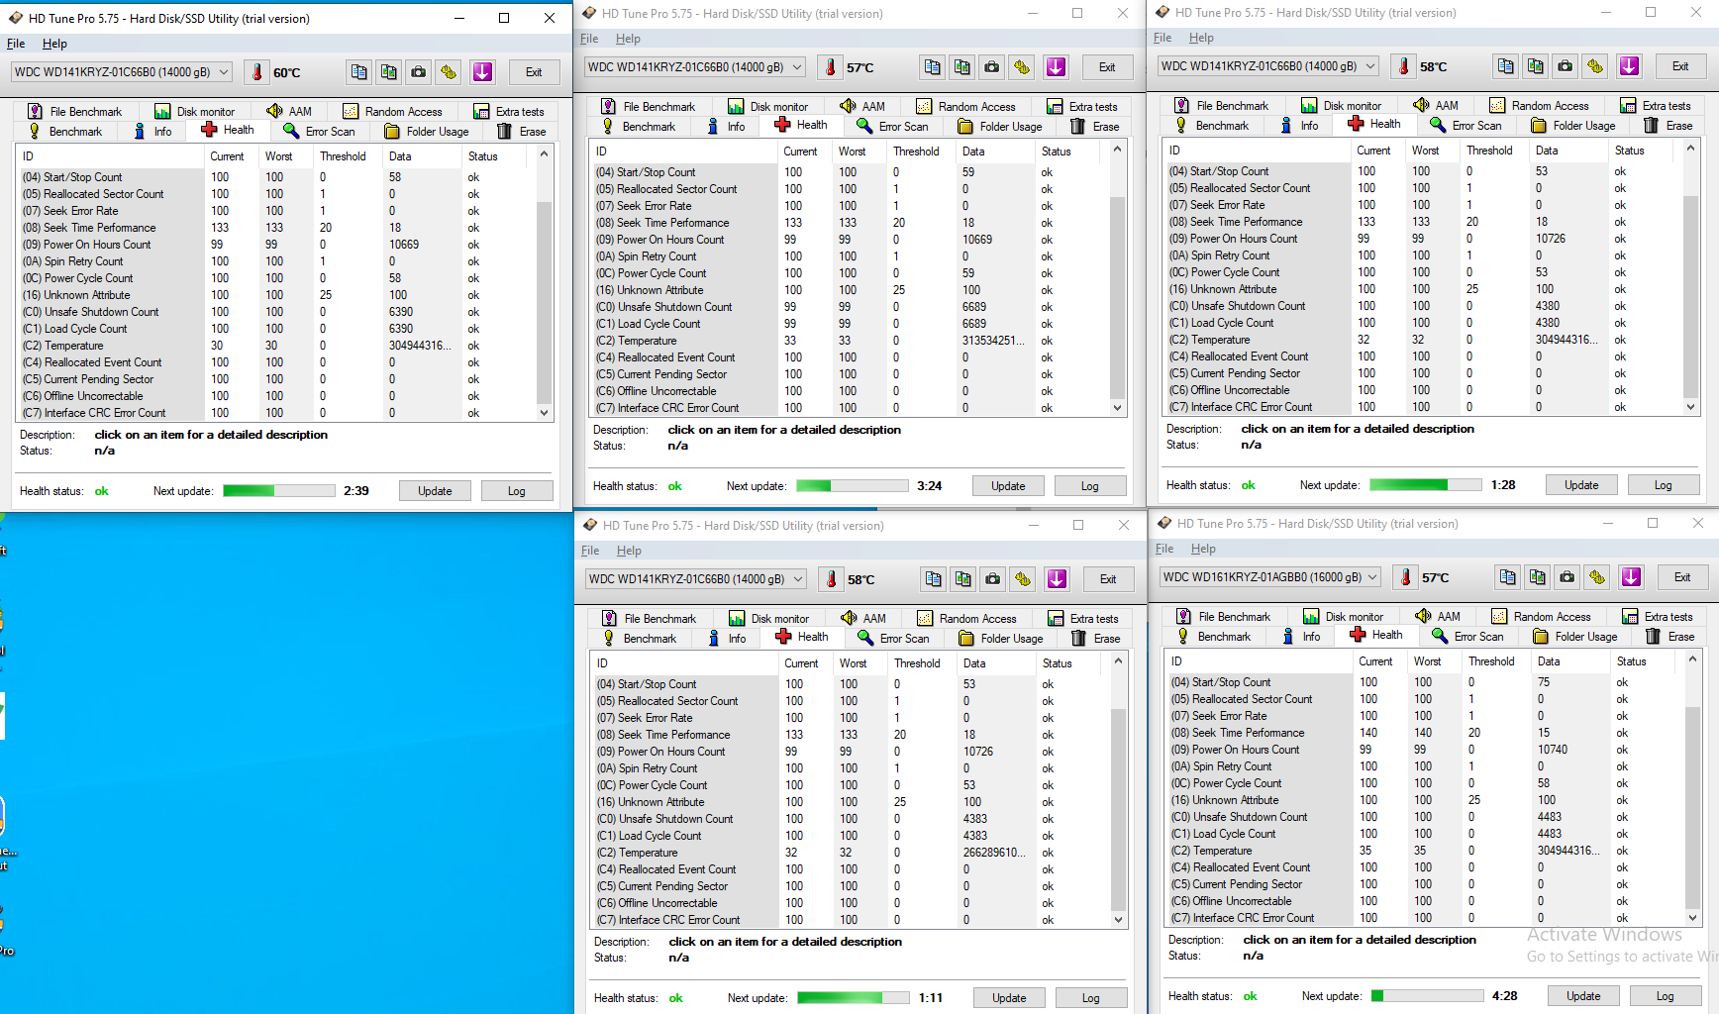The width and height of the screenshot is (1719, 1014).
Task: Click thermometer icon in WD161KRYZ drive window
Action: pos(1404,577)
